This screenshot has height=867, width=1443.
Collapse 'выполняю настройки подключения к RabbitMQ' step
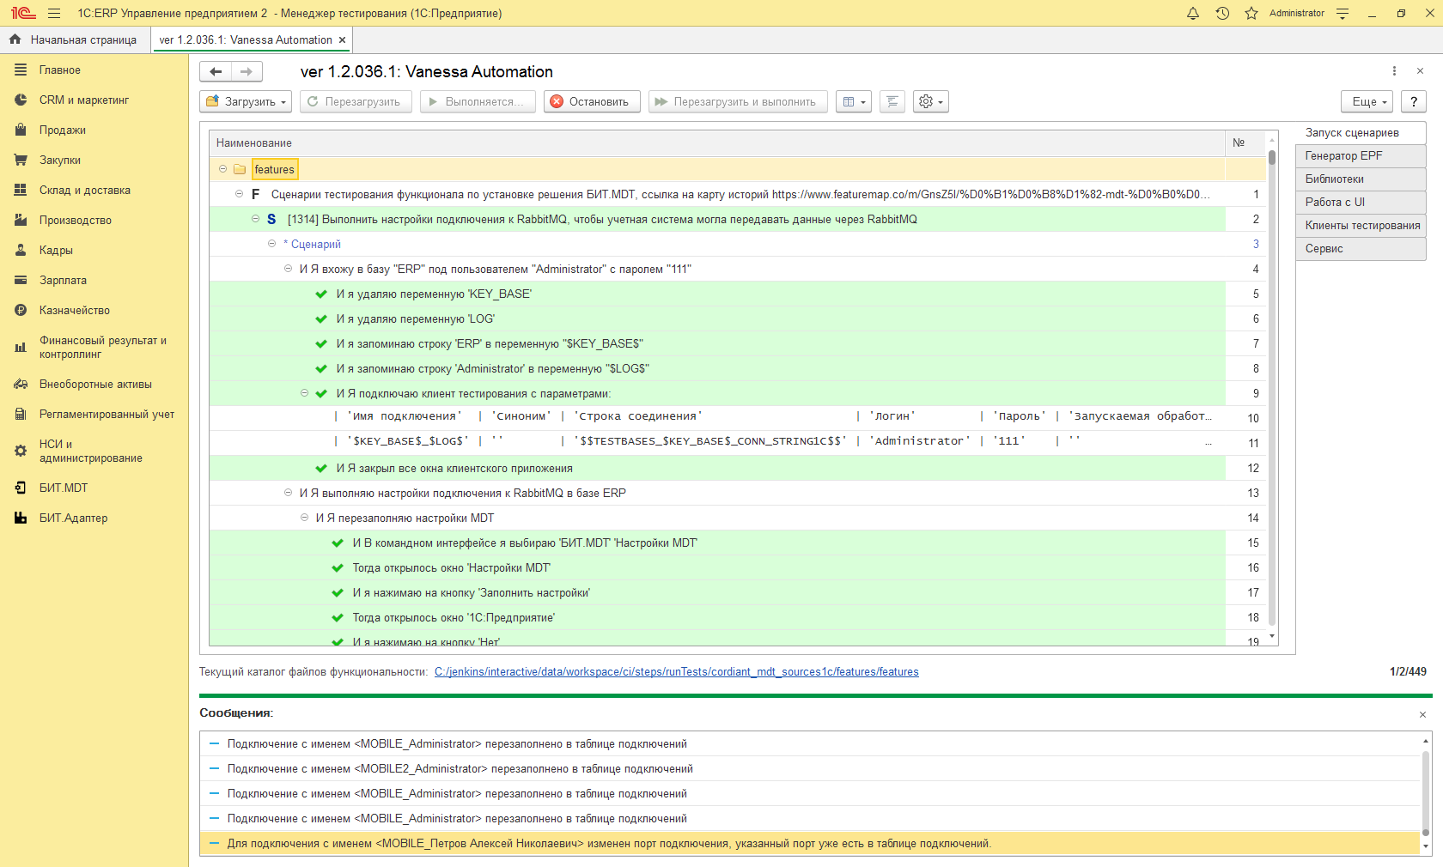point(288,493)
